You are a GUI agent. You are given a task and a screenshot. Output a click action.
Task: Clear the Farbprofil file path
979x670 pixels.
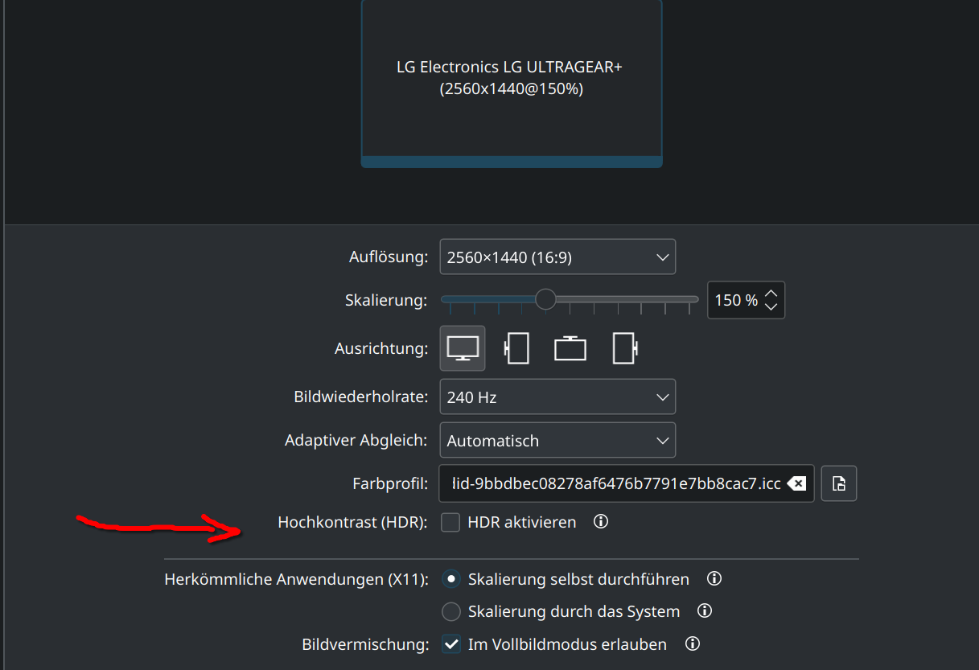point(796,483)
